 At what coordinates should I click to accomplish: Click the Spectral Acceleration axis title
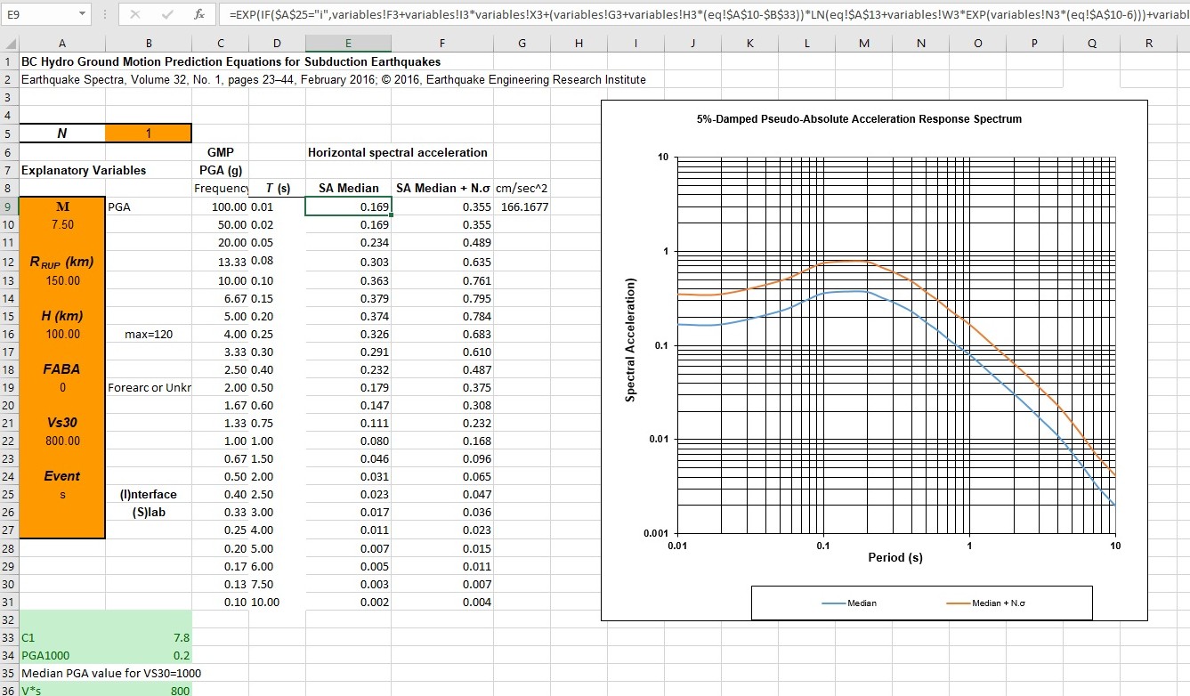click(x=632, y=339)
